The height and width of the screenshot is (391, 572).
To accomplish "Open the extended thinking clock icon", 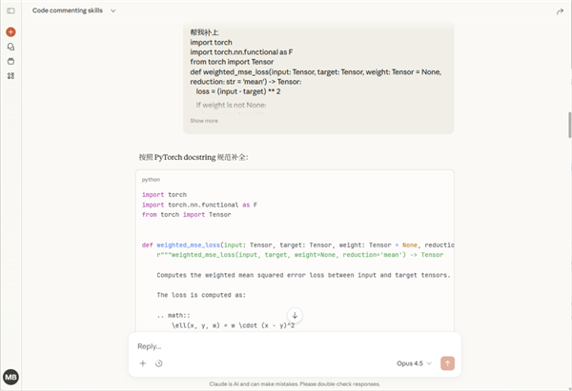I will click(158, 363).
